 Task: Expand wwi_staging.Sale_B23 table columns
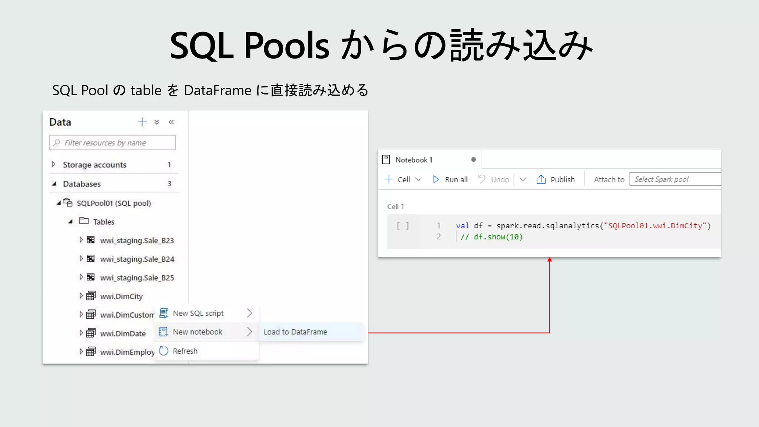81,240
